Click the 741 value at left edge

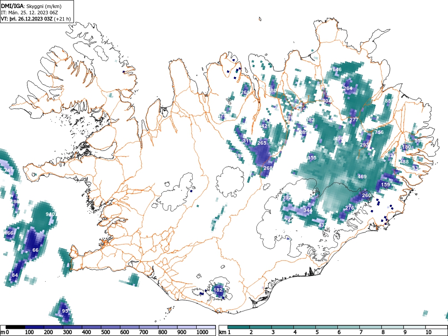9,171
